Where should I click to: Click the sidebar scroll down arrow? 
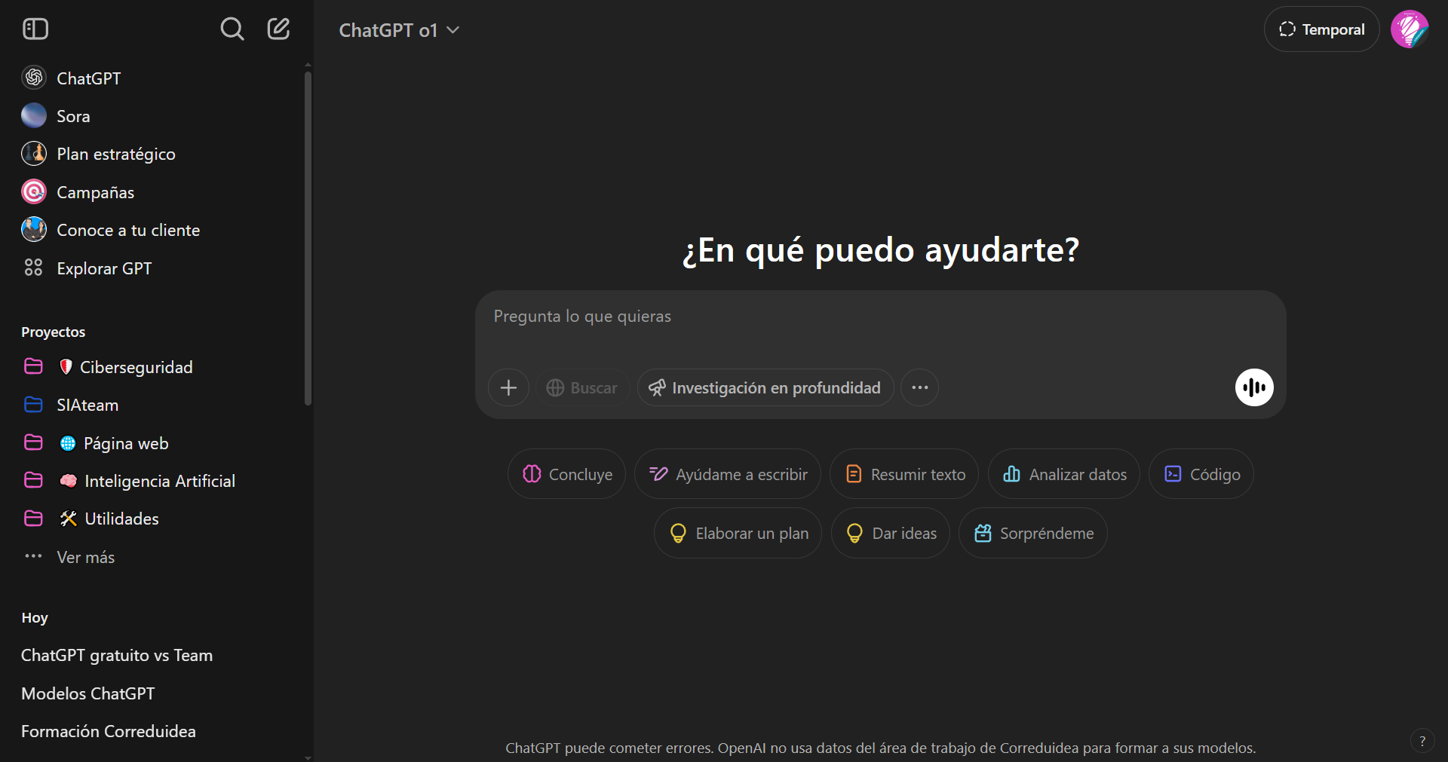tap(308, 757)
